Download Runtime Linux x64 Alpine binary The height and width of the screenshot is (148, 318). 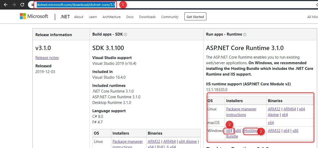tap(286, 112)
